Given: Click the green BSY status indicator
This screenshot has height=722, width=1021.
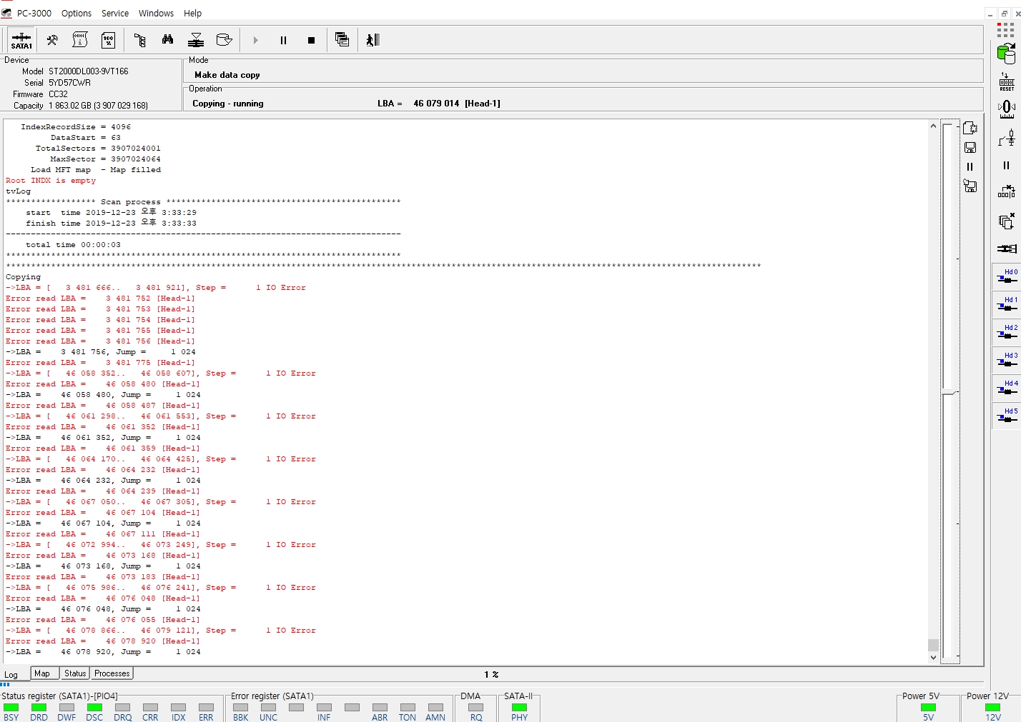Looking at the screenshot, I should pos(11,707).
